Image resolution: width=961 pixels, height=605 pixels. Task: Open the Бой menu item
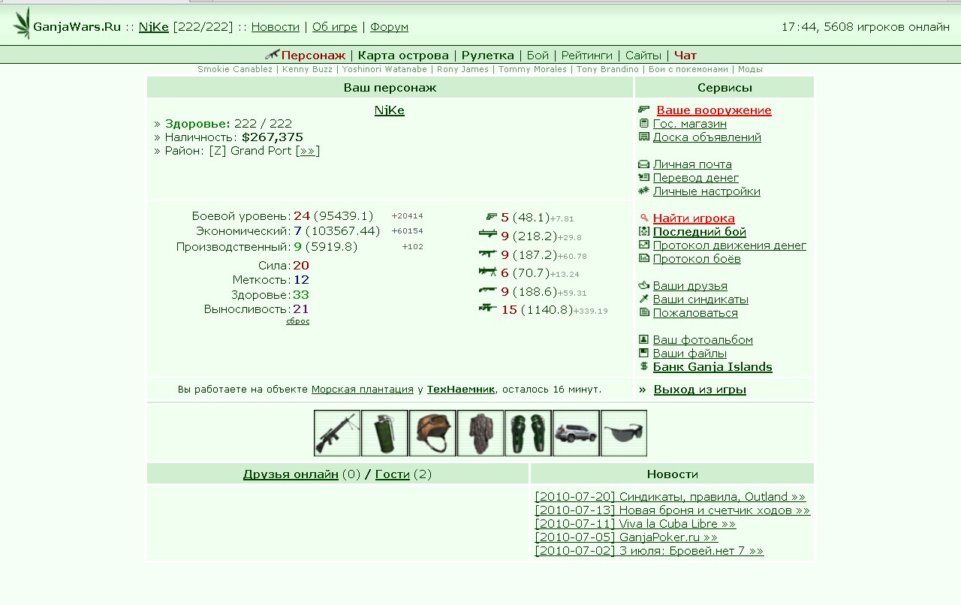pos(538,55)
